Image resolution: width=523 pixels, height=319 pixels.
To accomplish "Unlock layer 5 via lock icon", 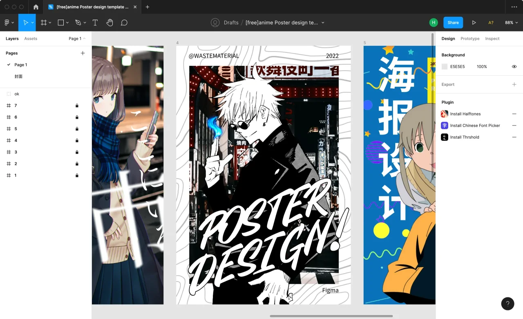I will pos(77,129).
